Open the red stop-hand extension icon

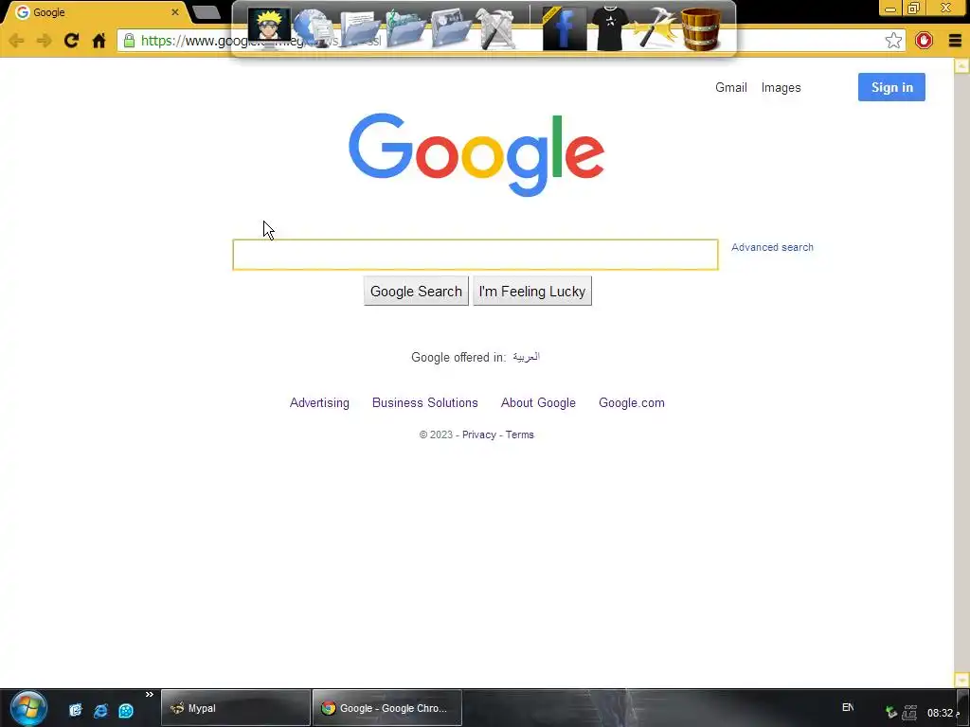924,41
